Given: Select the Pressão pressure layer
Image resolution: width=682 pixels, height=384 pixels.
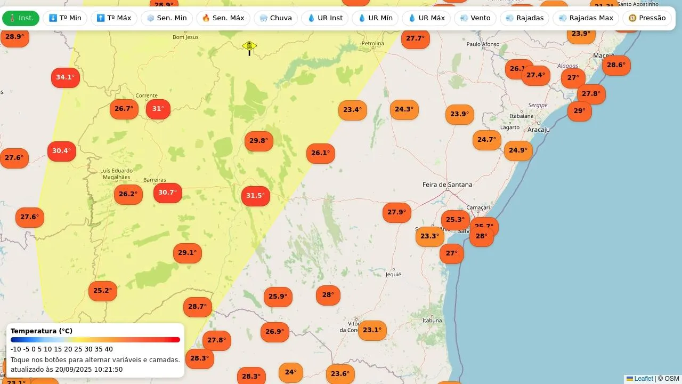Looking at the screenshot, I should [x=647, y=18].
